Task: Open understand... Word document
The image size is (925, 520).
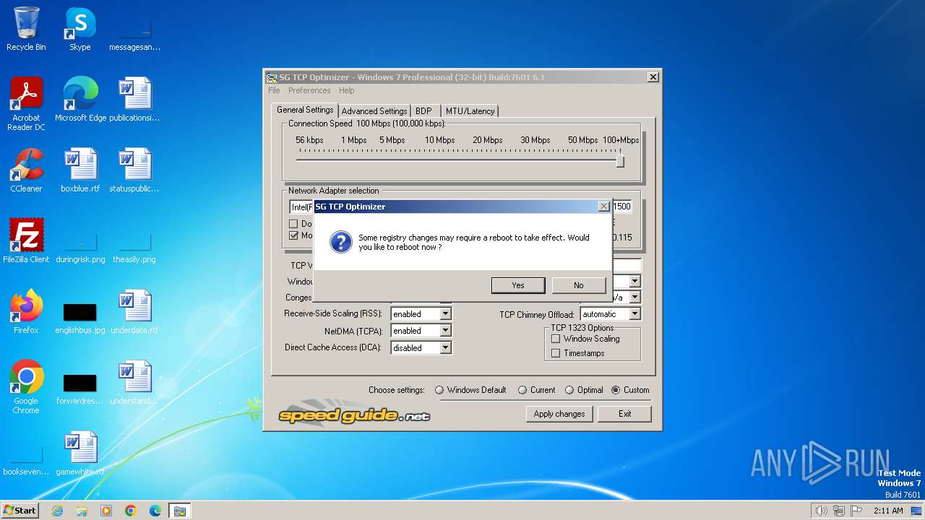Action: coord(134,382)
